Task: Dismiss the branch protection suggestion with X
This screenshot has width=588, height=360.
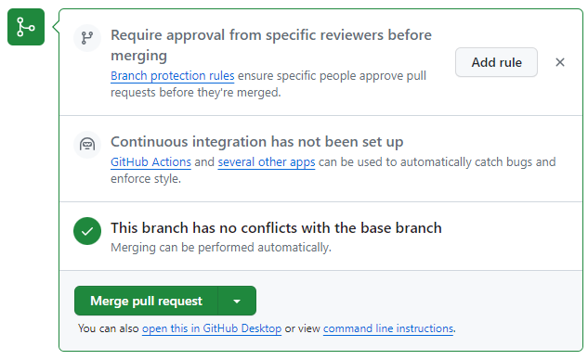Action: (560, 62)
